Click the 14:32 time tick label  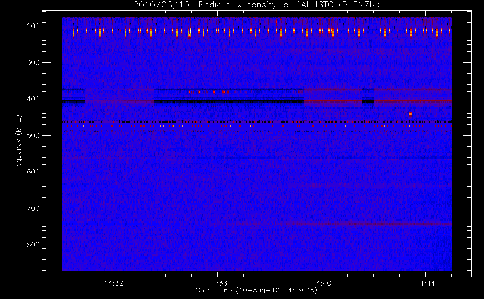tap(114, 283)
